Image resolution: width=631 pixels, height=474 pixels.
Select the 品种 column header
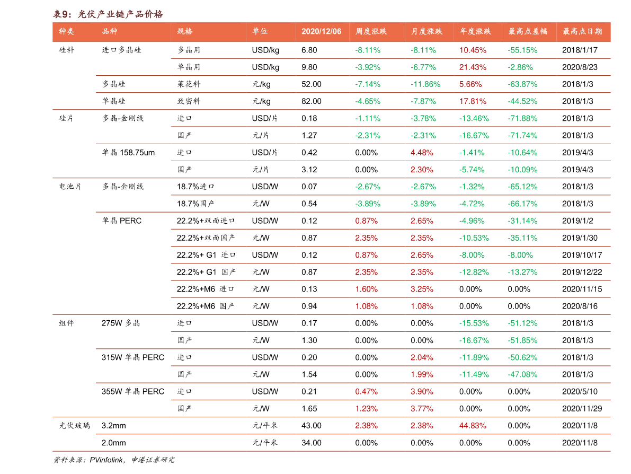click(110, 31)
